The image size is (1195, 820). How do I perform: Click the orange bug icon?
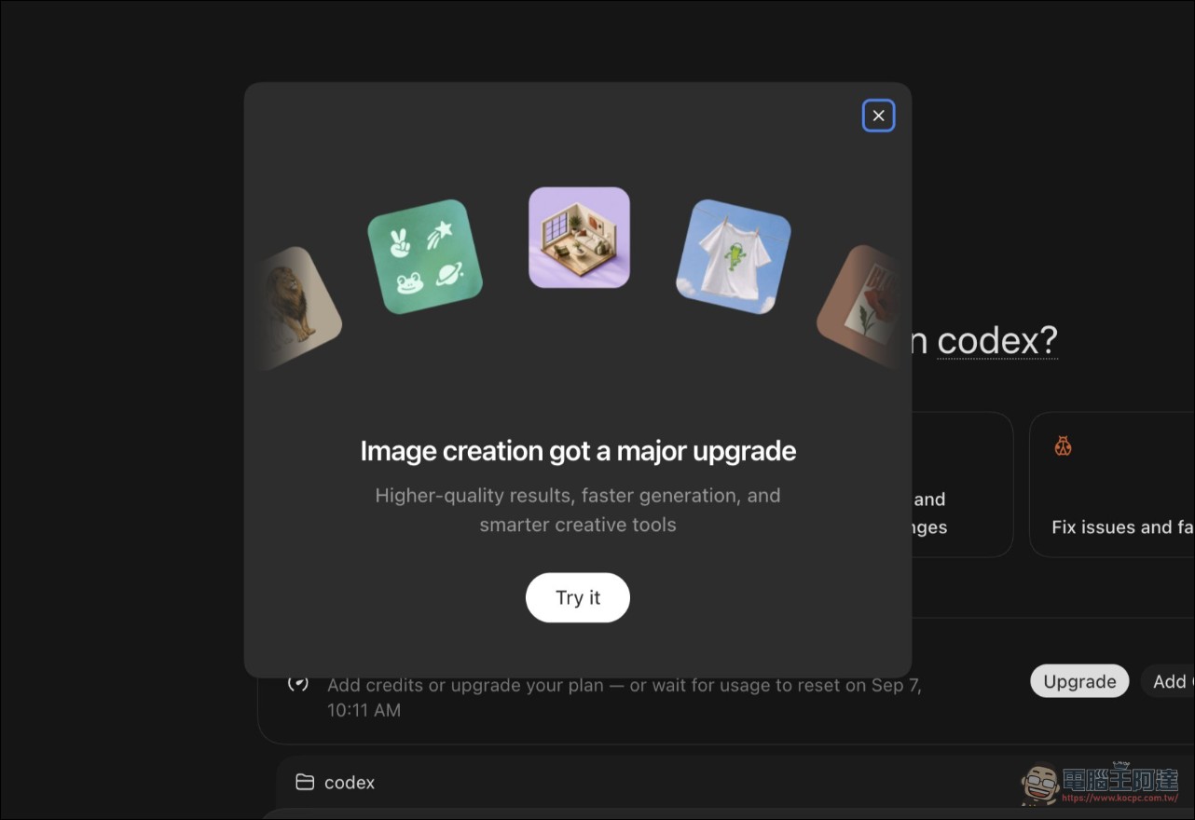(1063, 446)
